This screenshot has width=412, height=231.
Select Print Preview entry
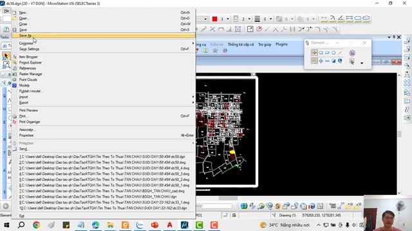(104, 110)
